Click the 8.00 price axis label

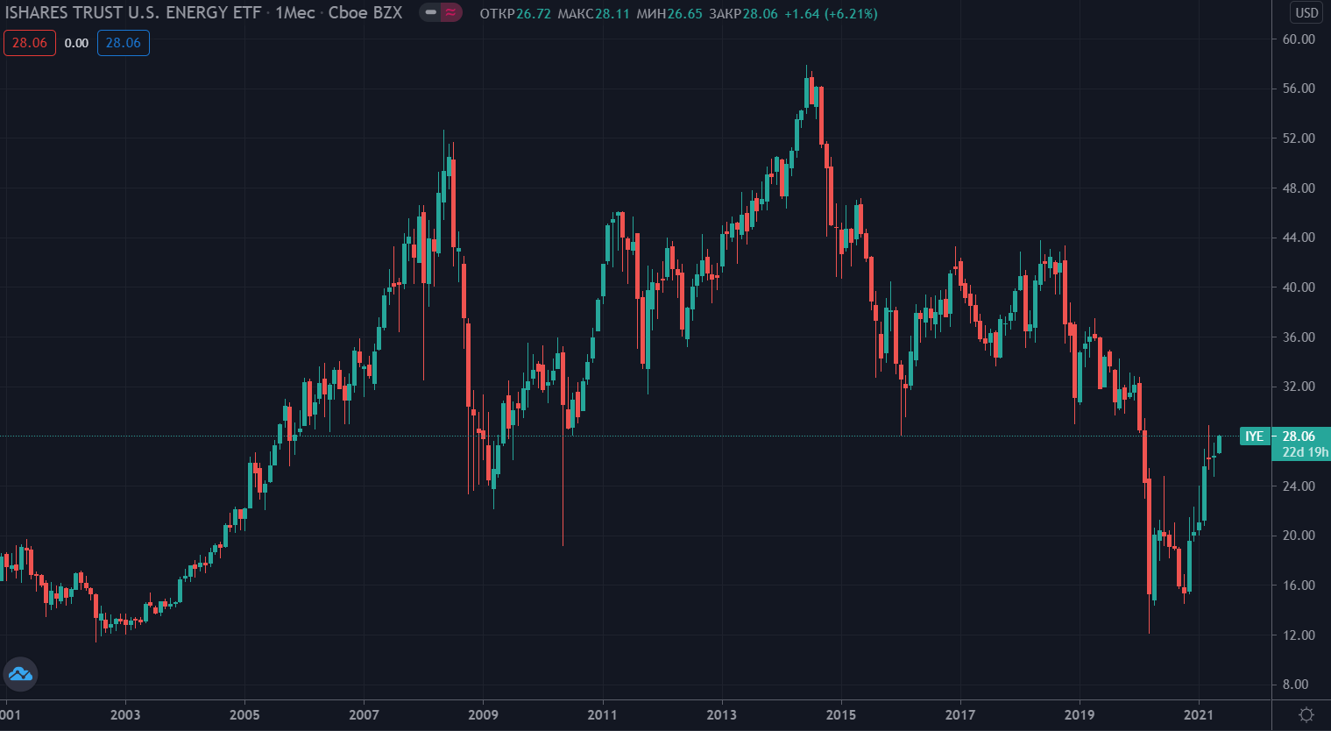[x=1296, y=685]
